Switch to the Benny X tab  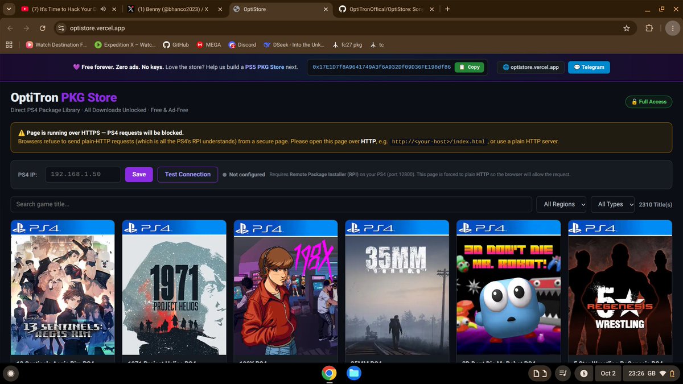click(x=174, y=9)
